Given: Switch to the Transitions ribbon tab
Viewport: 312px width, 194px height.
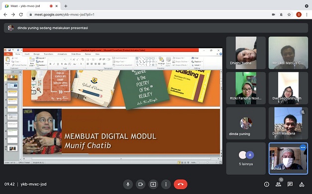Looking at the screenshot, I should (x=49, y=54).
